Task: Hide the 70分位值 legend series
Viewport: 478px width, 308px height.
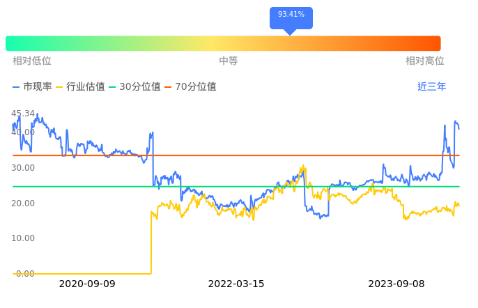Action: 190,87
